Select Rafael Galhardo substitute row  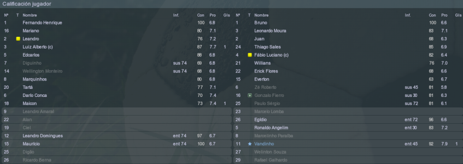click(348, 160)
